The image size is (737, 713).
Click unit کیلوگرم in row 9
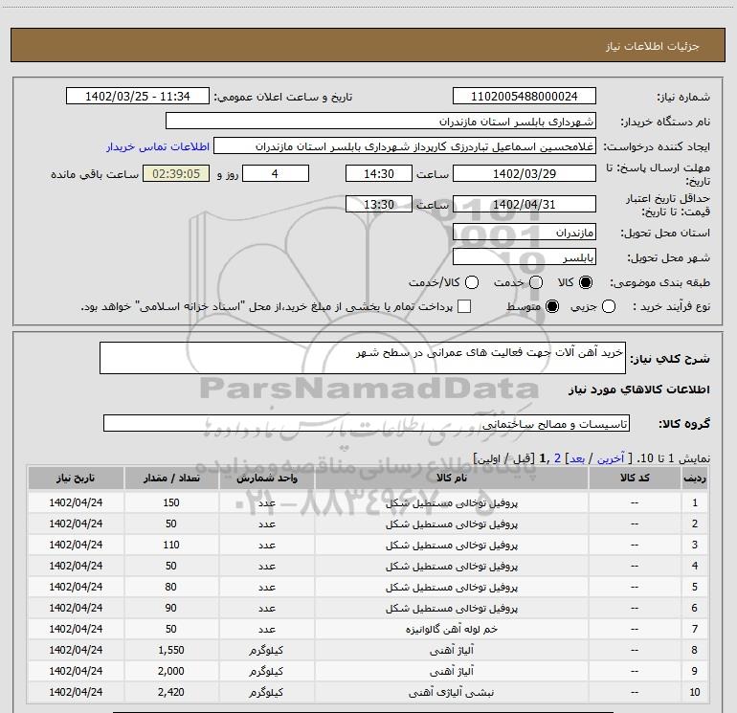266,671
